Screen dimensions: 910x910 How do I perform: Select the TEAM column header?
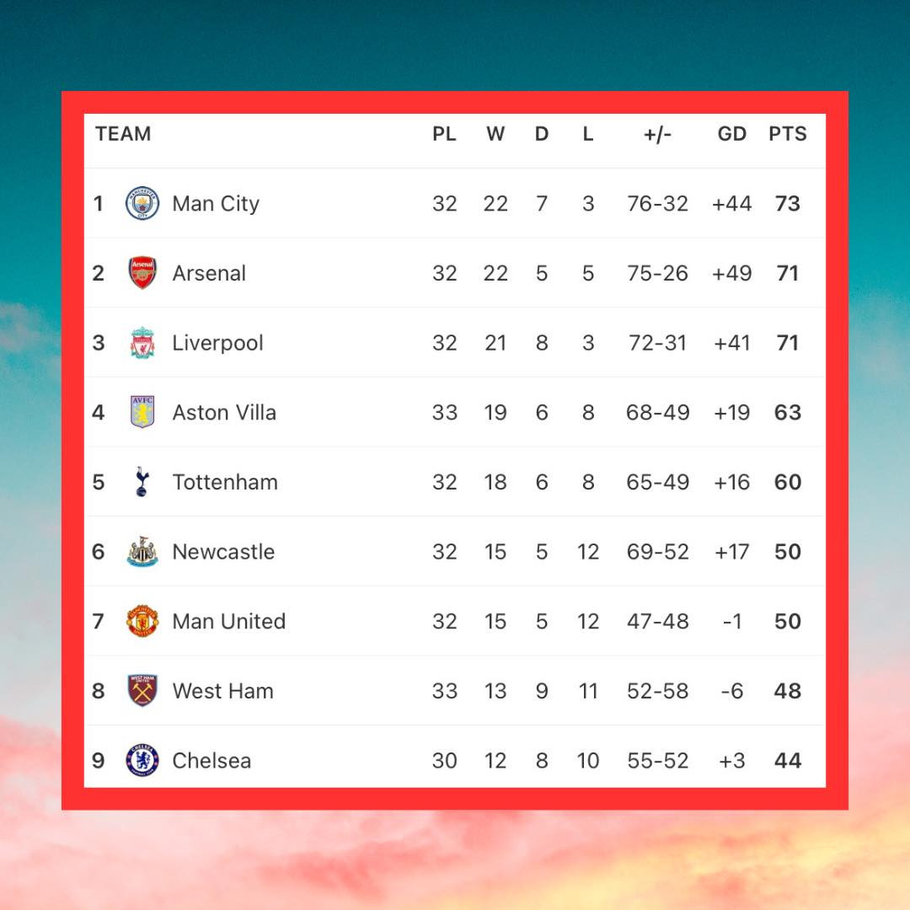tap(123, 134)
